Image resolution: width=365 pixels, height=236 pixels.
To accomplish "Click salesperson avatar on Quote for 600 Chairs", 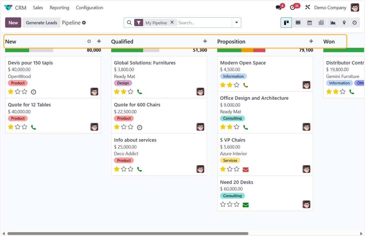I will tap(200, 127).
